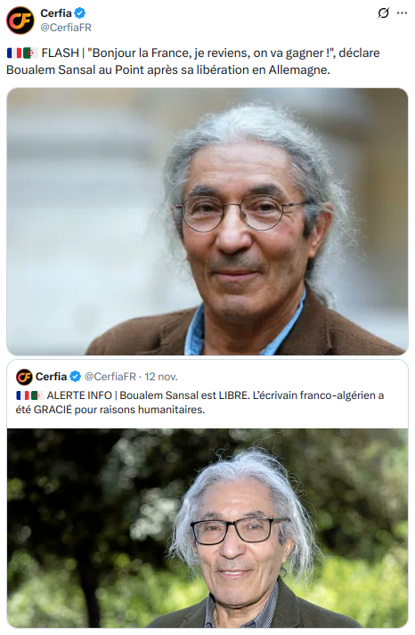Click the Algerian flag emoji before FLASH
Screen dimensions: 415x635
coord(30,53)
